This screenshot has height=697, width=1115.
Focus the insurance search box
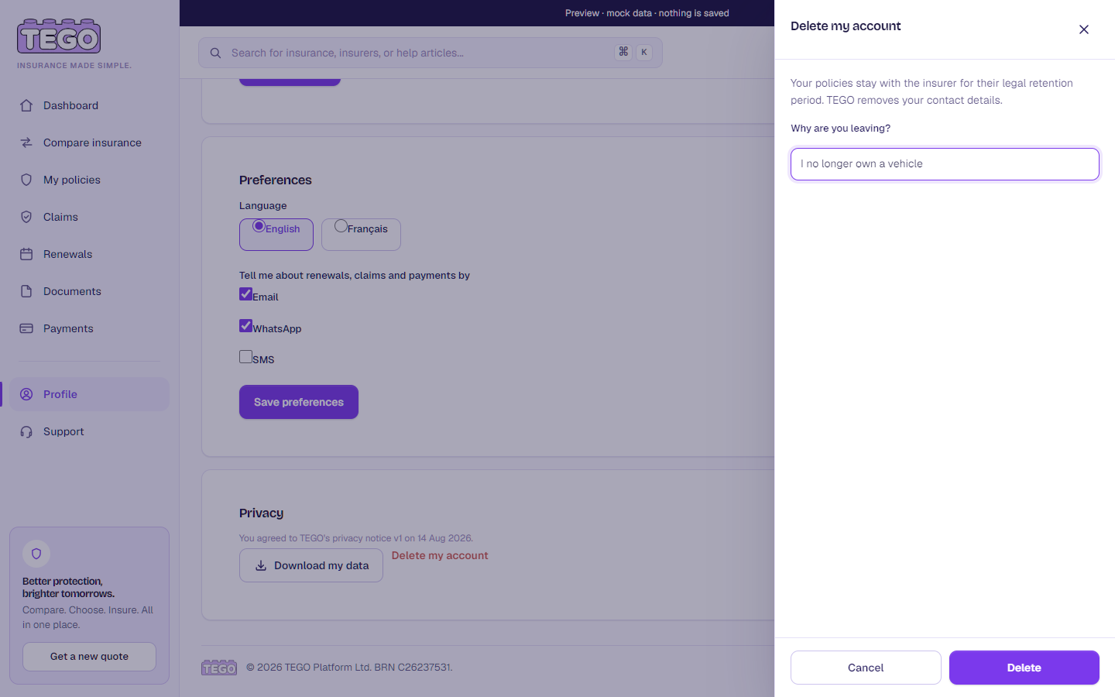coord(431,53)
